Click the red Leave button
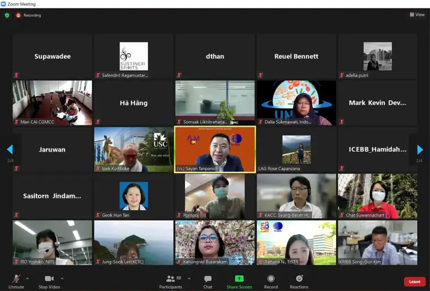Screen dimensions: 430x291 [414, 281]
